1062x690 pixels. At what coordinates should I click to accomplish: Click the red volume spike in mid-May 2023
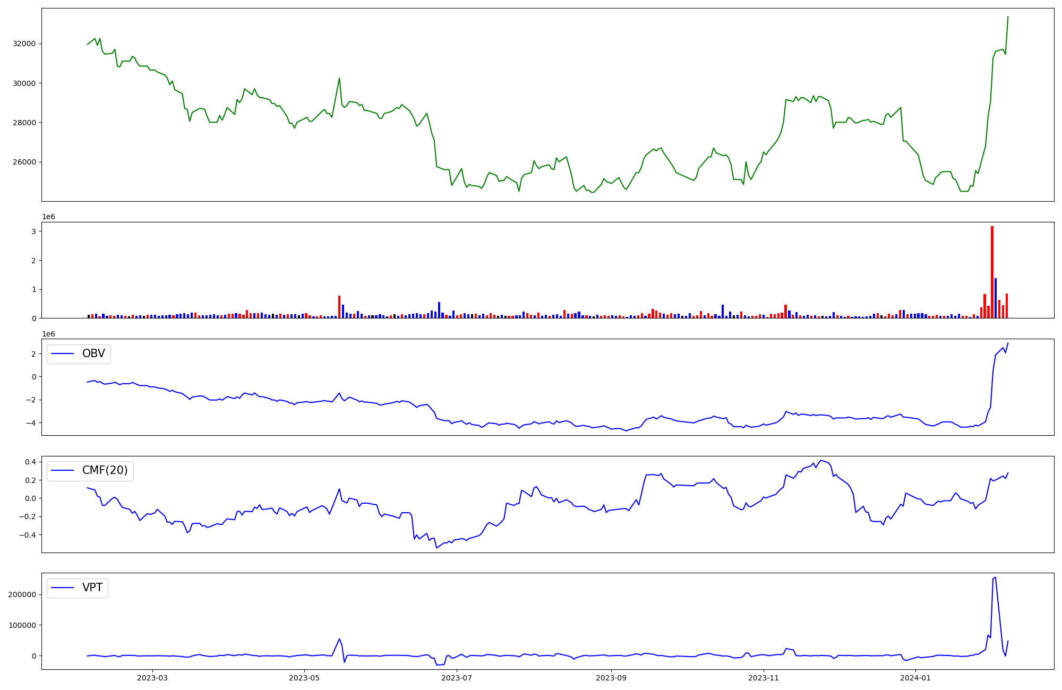pyautogui.click(x=339, y=307)
